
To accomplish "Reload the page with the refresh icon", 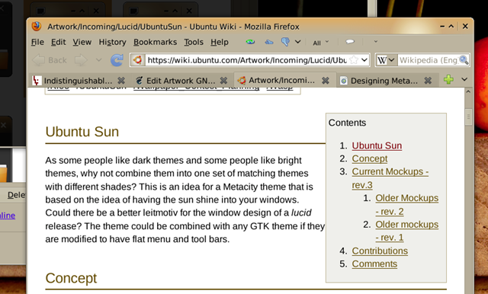I will click(117, 60).
